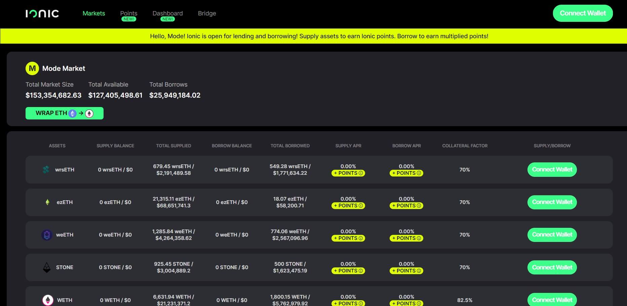The height and width of the screenshot is (306, 627).
Task: Click the Ionic logo
Action: 42,13
